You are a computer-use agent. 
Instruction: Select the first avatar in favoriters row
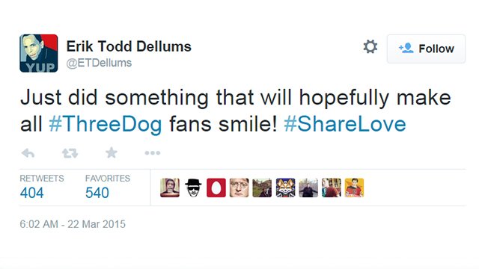[x=170, y=188]
